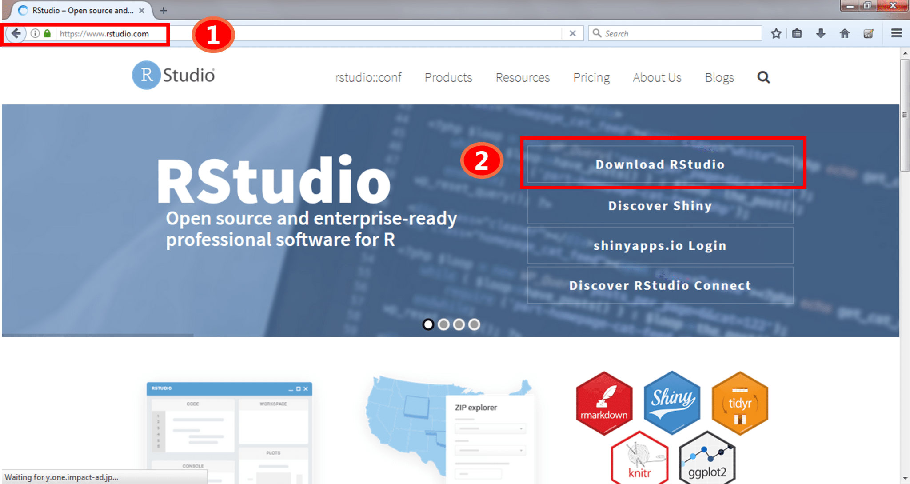The image size is (910, 484).
Task: Bookmark this page with star icon
Action: [776, 33]
